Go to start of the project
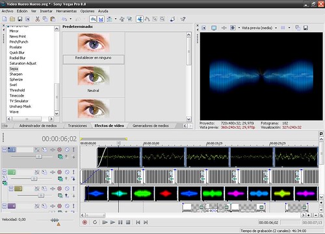 click(x=138, y=222)
